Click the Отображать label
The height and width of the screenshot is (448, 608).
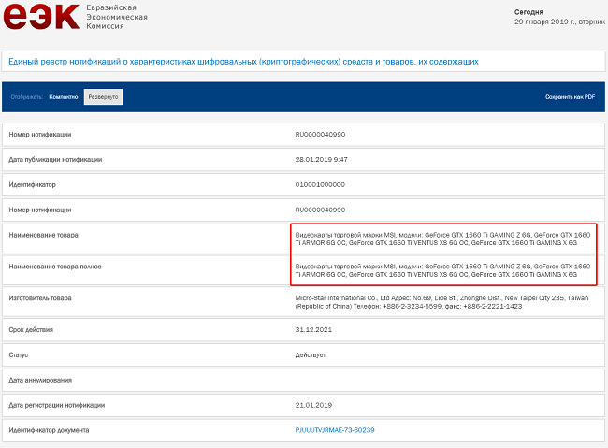tap(27, 97)
